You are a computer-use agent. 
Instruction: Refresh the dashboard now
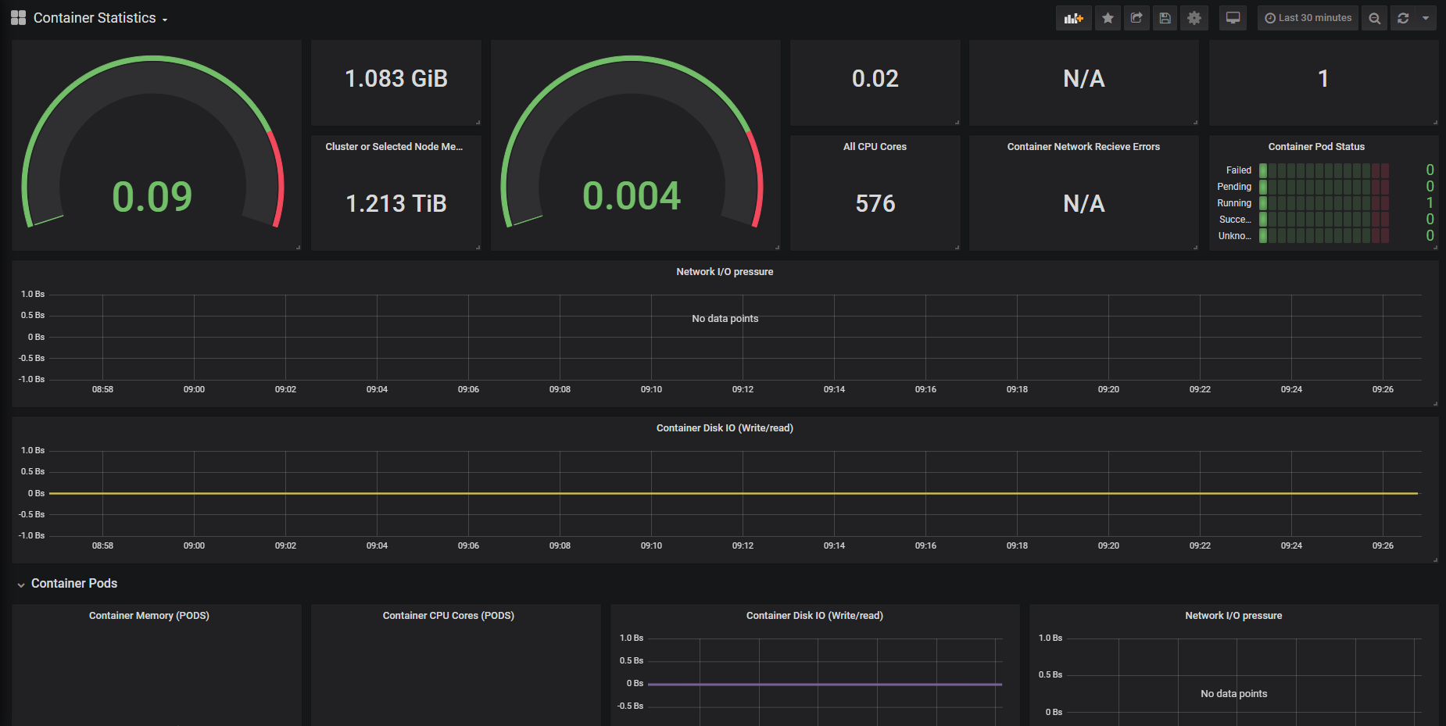pyautogui.click(x=1403, y=18)
